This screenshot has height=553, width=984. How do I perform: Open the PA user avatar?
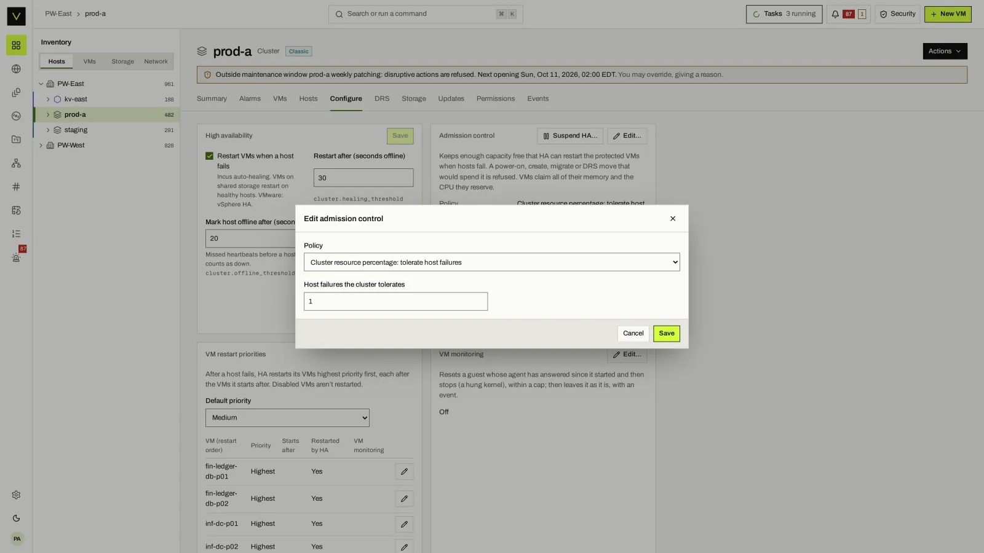17,539
